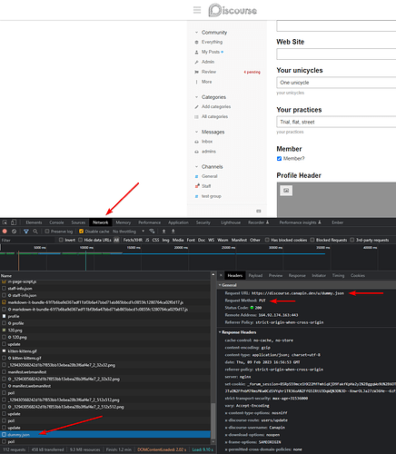Open the Admin sidebar link
Image resolution: width=396 pixels, height=454 pixels.
click(208, 62)
